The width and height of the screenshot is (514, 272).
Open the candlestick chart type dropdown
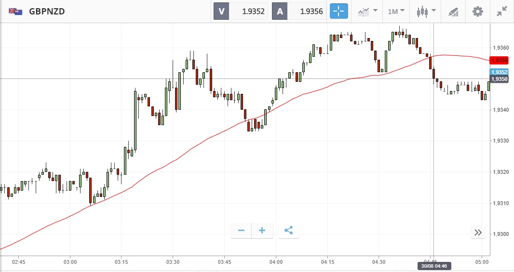[x=426, y=11]
